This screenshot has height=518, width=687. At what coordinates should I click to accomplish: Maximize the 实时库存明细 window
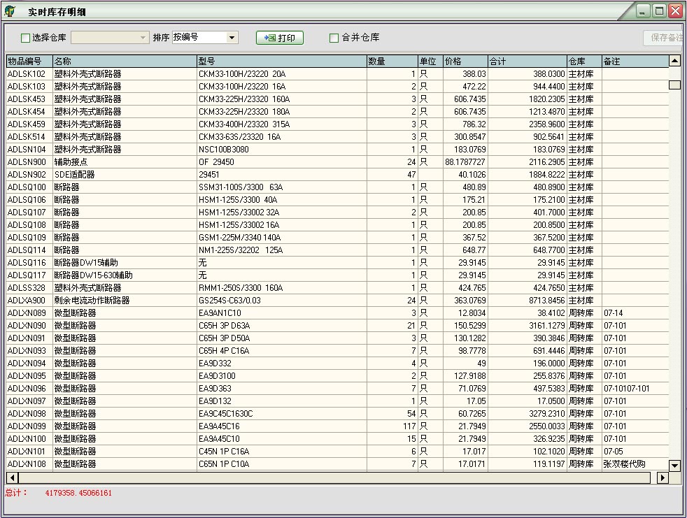tap(659, 11)
